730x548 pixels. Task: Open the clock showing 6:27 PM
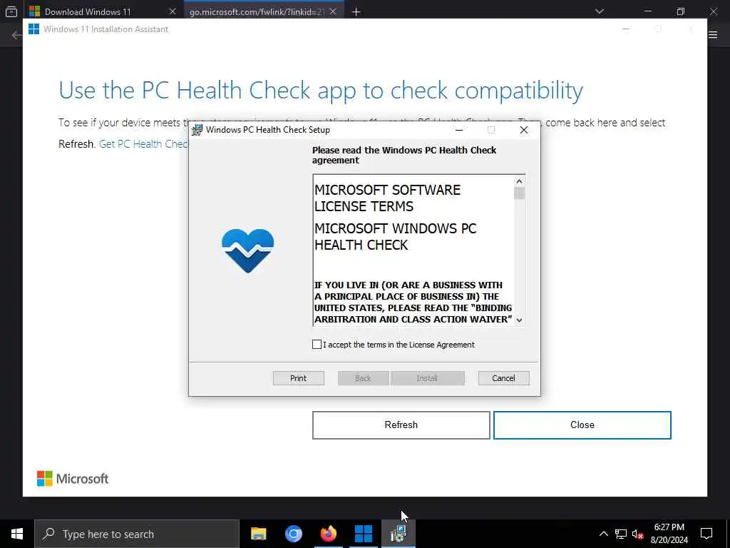tap(669, 534)
